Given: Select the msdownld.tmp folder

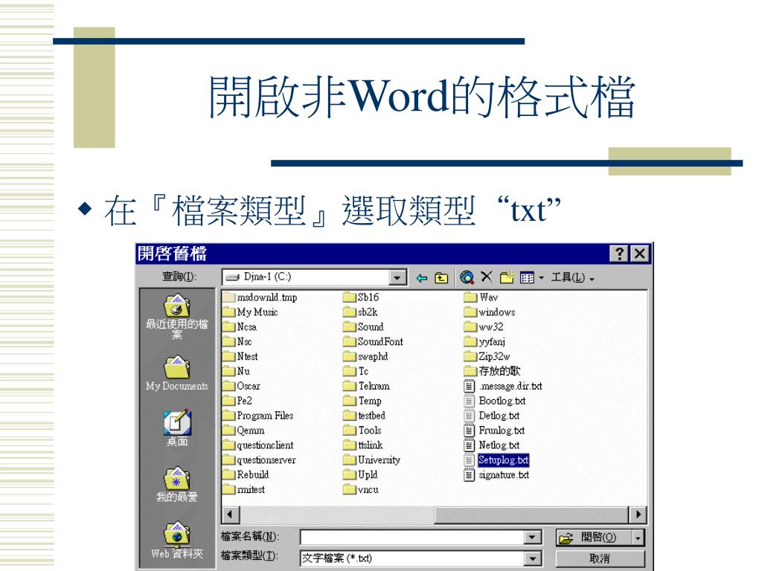Looking at the screenshot, I should [260, 297].
